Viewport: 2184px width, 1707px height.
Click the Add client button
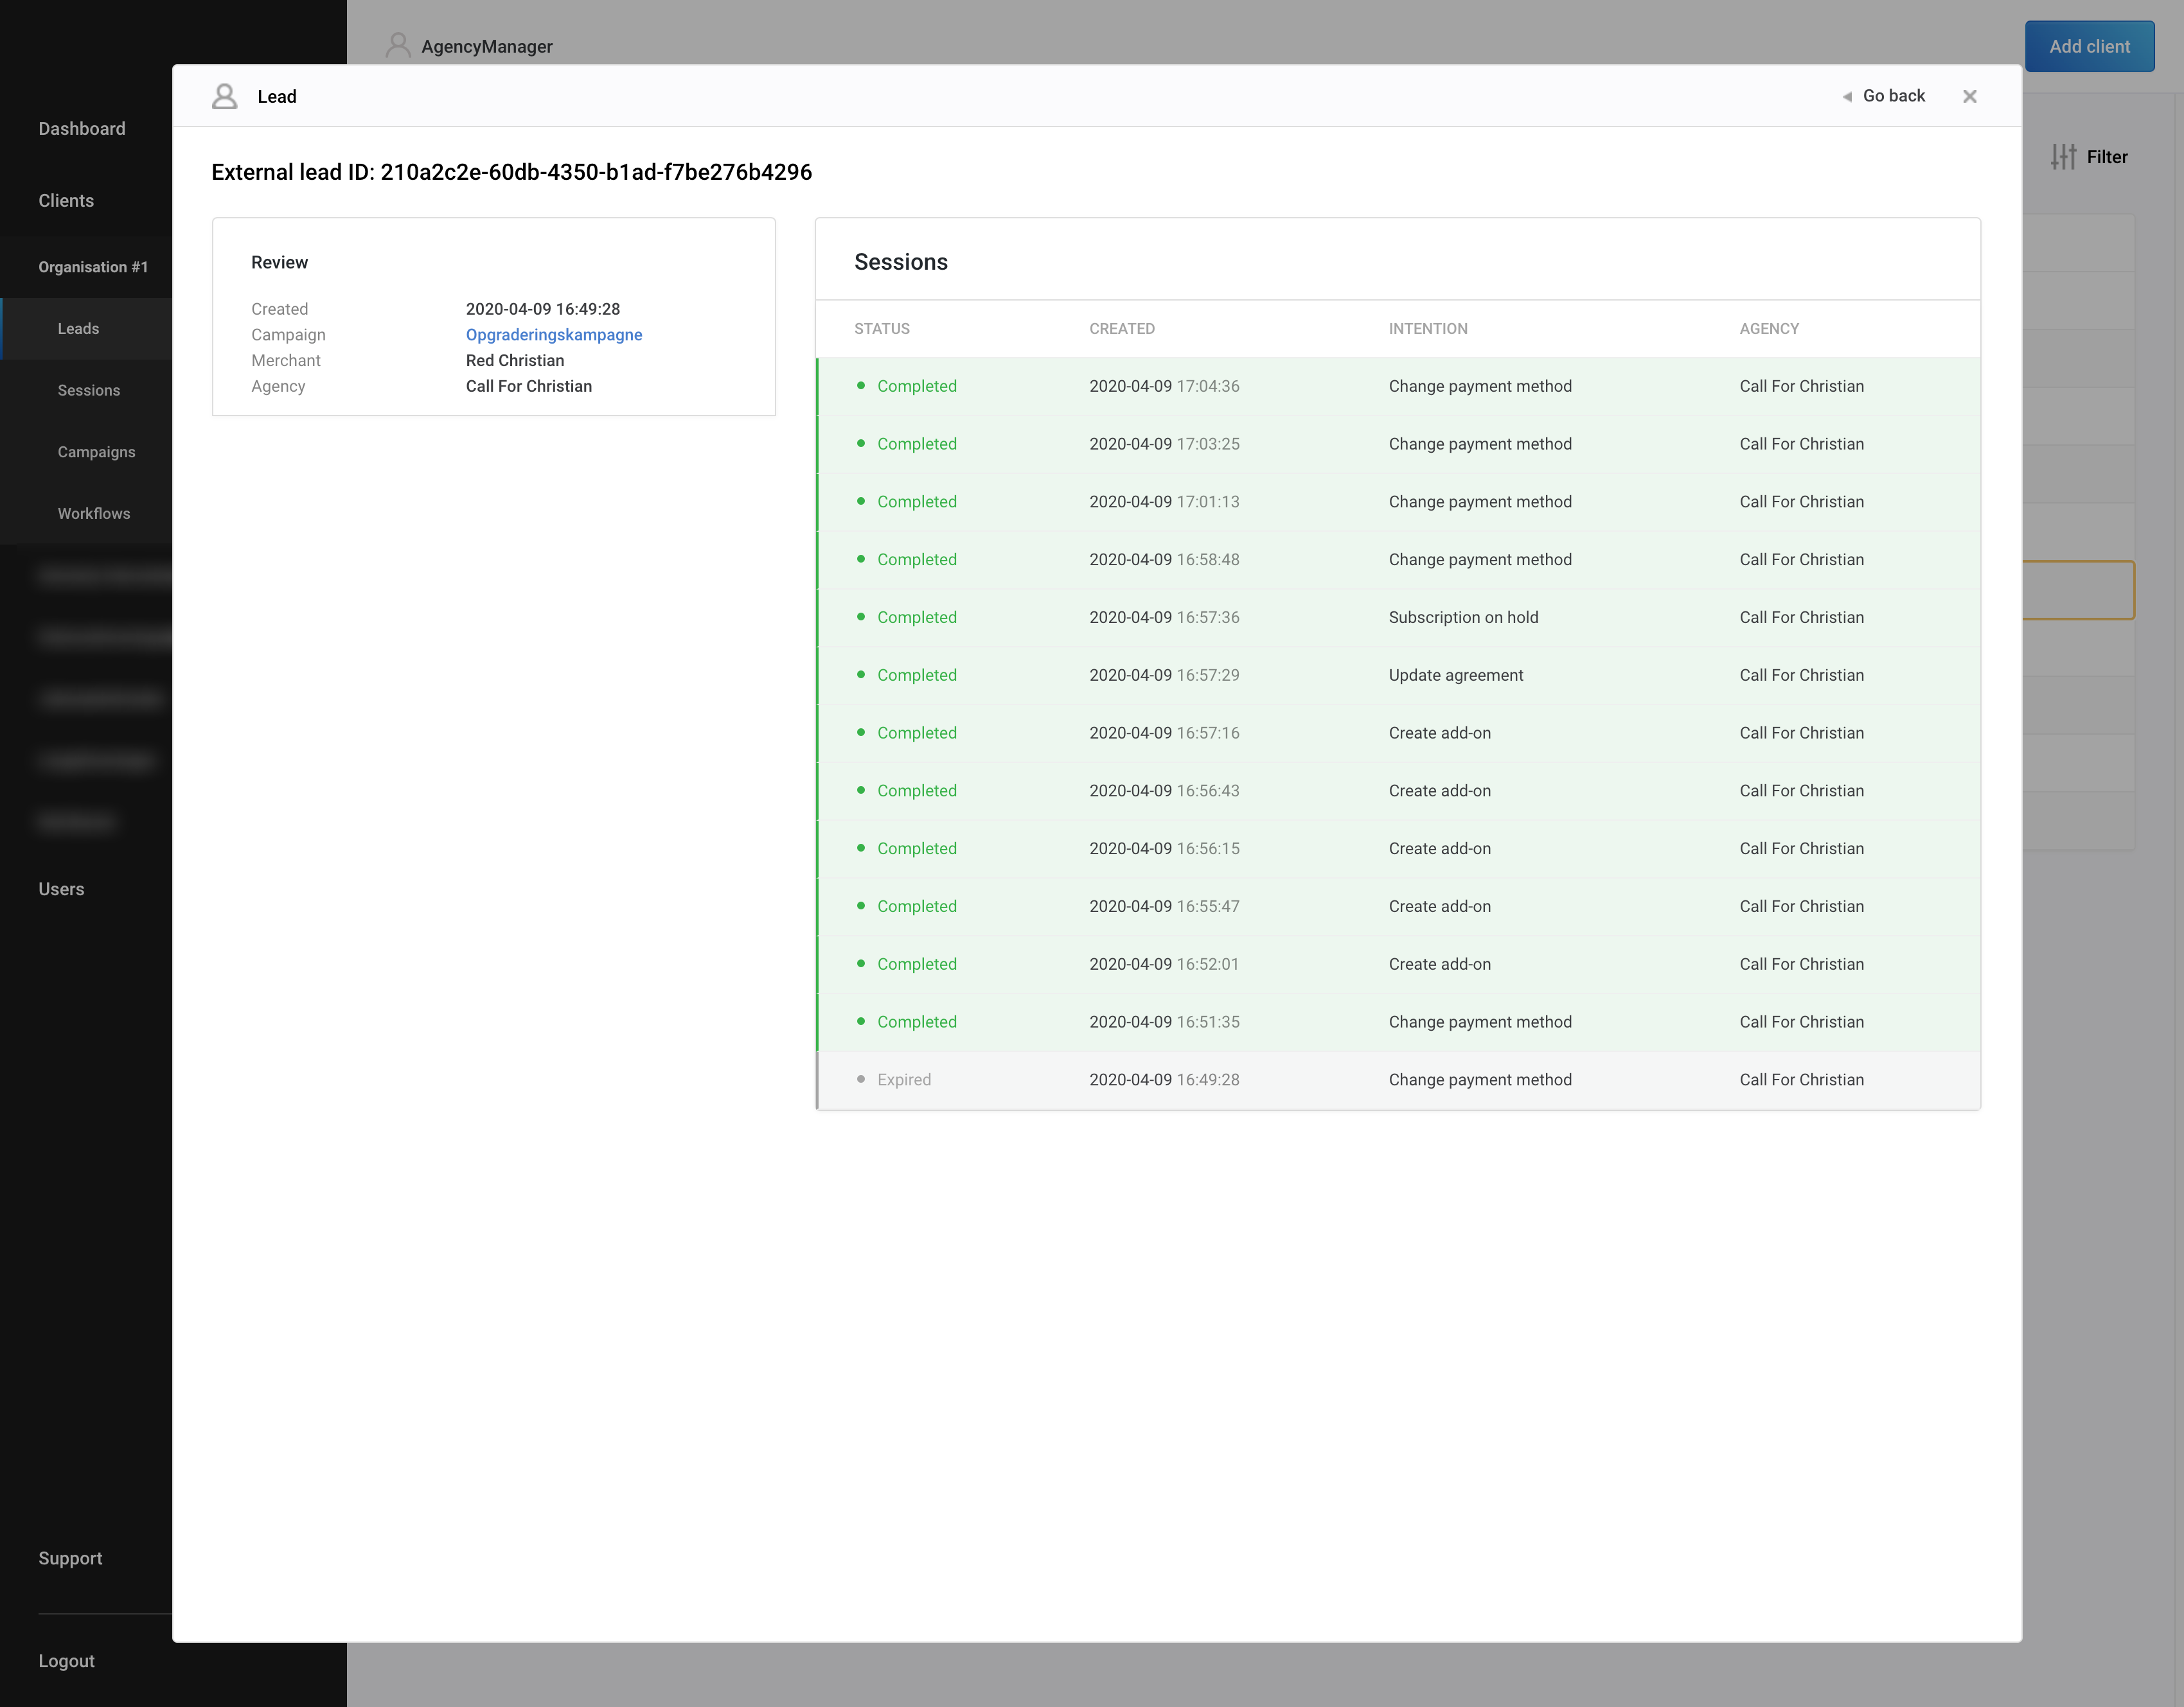[2089, 46]
